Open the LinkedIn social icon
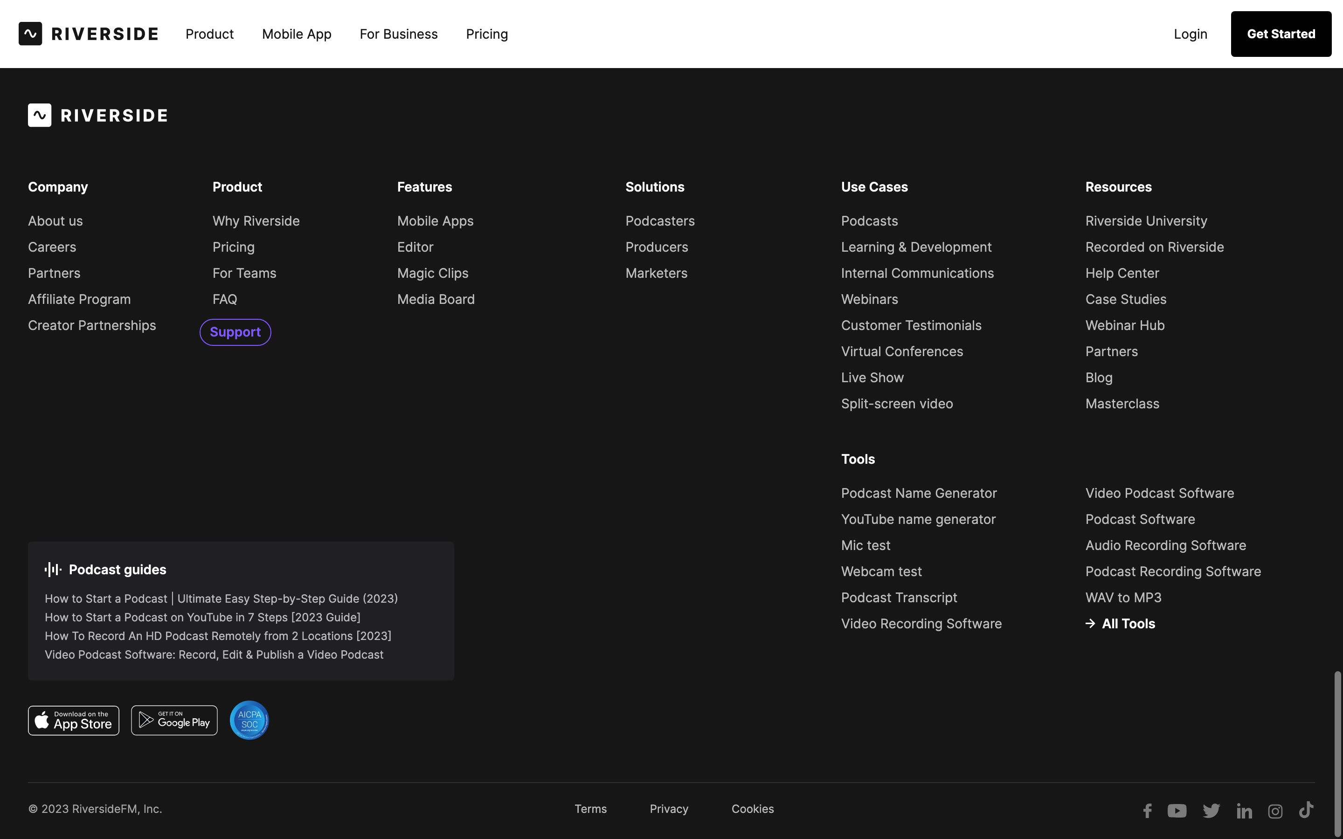This screenshot has width=1343, height=839. (1244, 811)
